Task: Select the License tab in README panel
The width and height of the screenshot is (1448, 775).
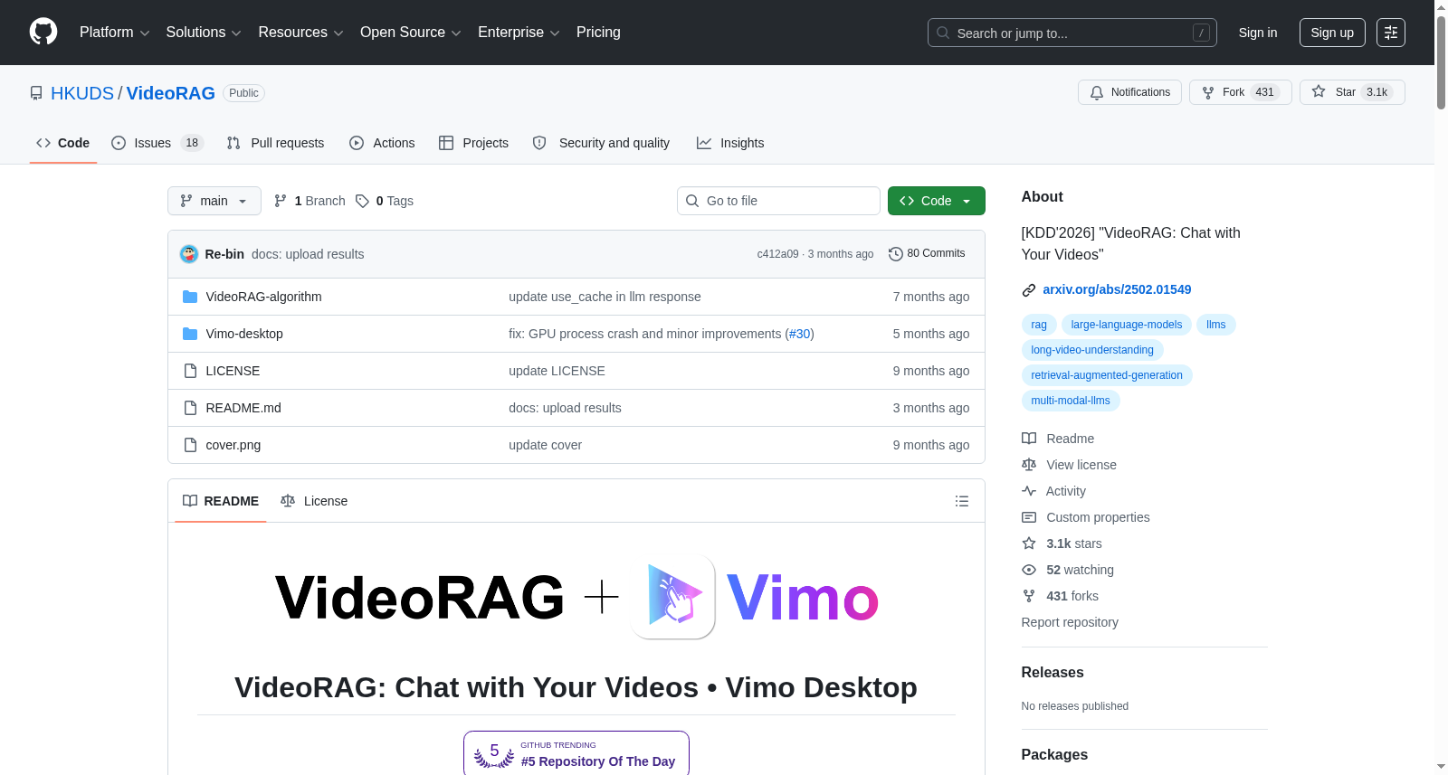Action: click(314, 501)
